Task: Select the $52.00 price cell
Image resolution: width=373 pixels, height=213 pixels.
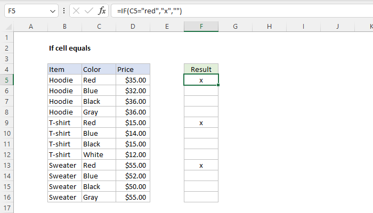Action: point(133,176)
